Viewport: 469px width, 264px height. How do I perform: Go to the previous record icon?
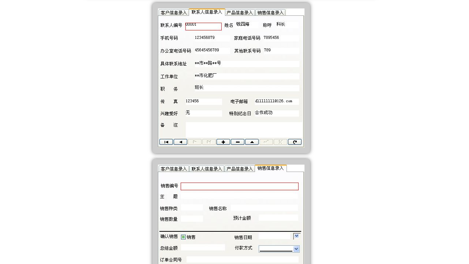click(180, 142)
